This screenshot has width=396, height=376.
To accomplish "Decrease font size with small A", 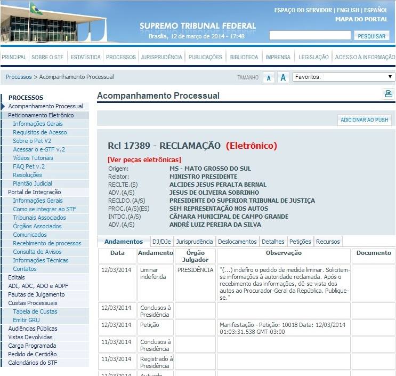I will pos(269,78).
